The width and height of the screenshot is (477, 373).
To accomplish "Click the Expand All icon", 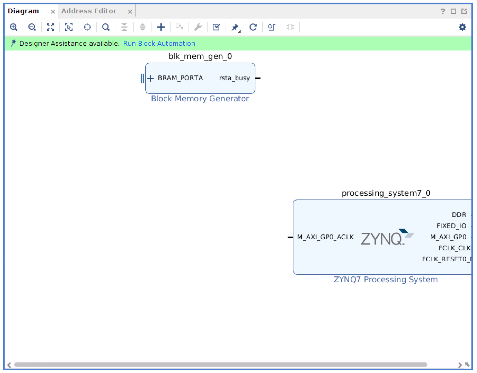I will coord(143,27).
